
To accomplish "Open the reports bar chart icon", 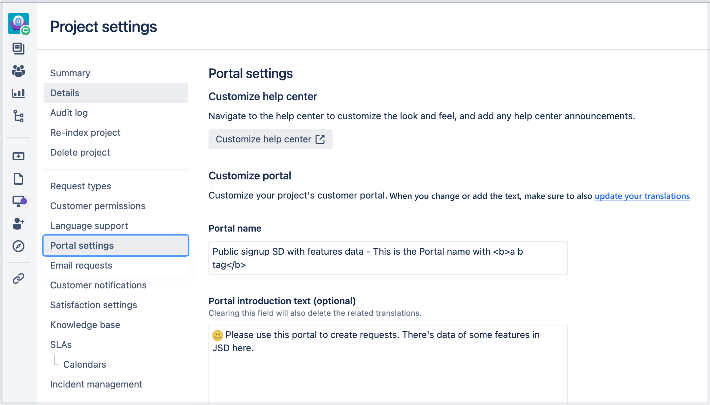I will (18, 93).
